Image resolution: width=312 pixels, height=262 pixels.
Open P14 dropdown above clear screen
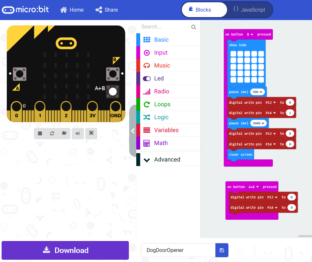271,144
